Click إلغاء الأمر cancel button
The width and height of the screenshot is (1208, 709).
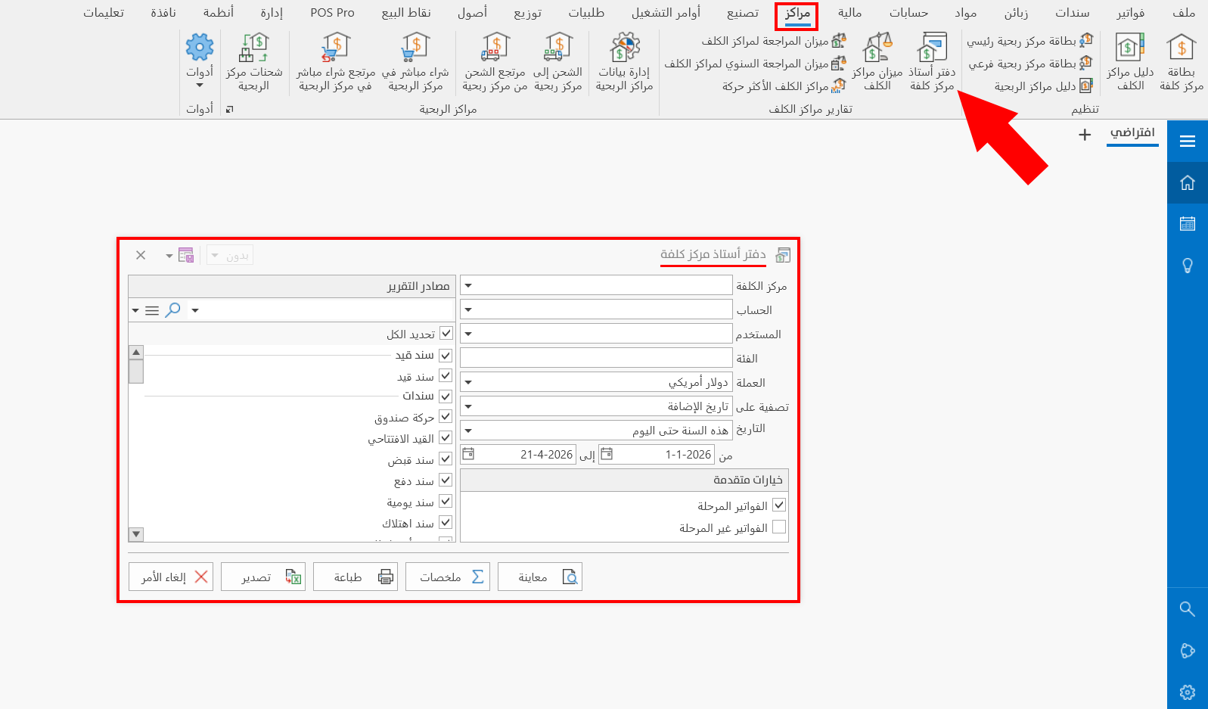point(171,577)
